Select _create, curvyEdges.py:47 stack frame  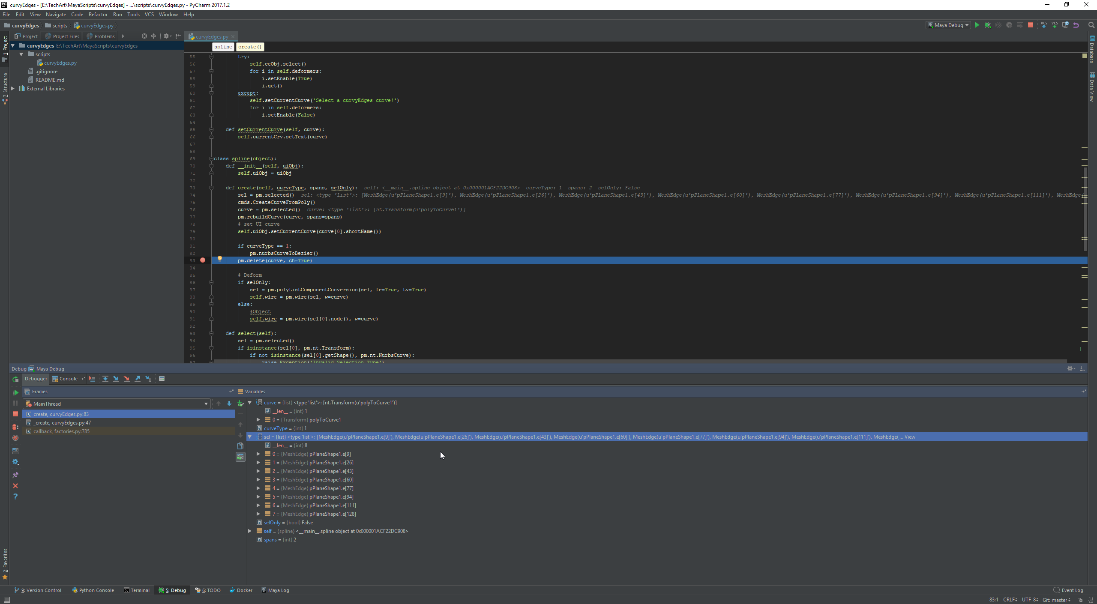(62, 423)
